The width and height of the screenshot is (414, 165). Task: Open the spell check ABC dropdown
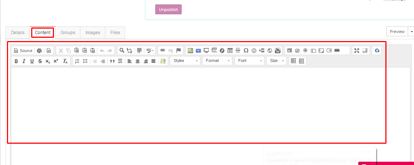click(150, 51)
